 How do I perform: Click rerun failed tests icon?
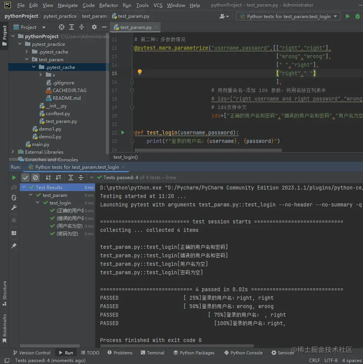coord(14,187)
